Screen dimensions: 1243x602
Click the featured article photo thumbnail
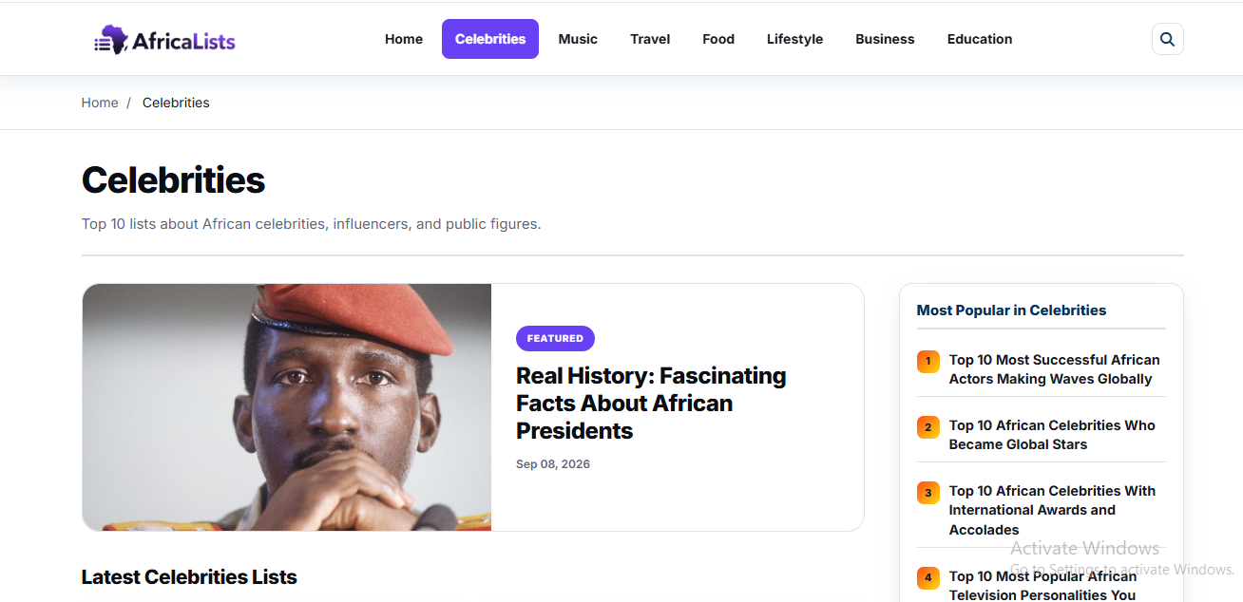click(x=287, y=407)
